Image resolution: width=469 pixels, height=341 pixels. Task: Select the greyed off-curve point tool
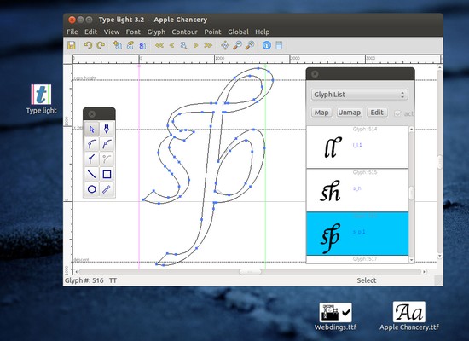[107, 159]
